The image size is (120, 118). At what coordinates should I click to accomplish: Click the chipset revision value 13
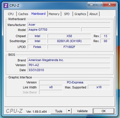[105, 36]
